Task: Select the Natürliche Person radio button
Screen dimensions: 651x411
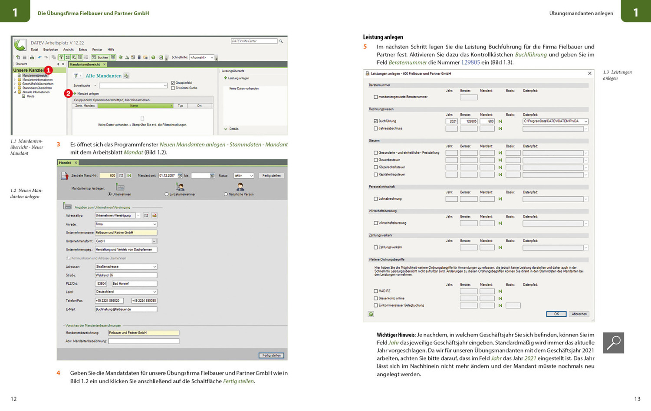Action: 226,194
